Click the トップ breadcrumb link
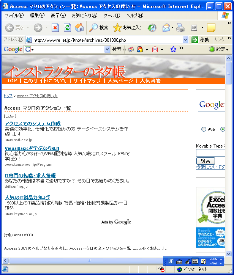Image resolution: width=234 pixels, height=275 pixels. [8, 96]
